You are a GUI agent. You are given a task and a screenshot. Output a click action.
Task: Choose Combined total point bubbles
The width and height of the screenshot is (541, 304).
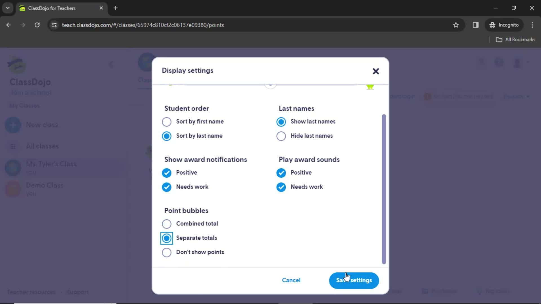click(x=167, y=224)
